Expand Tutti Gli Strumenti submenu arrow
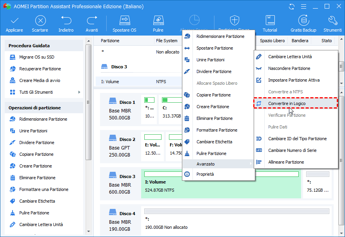 79,92
